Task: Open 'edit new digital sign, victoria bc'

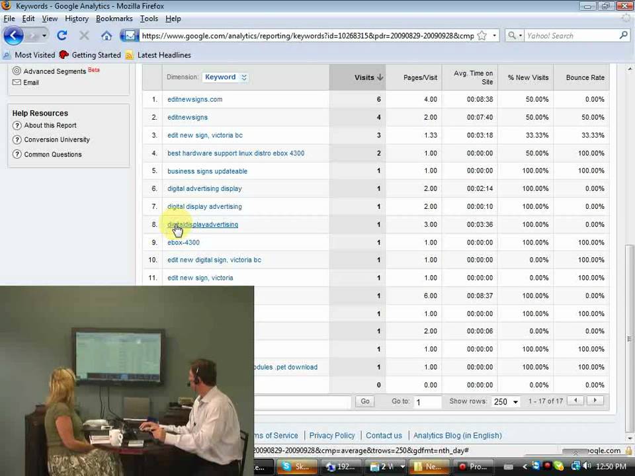Action: [x=214, y=260]
